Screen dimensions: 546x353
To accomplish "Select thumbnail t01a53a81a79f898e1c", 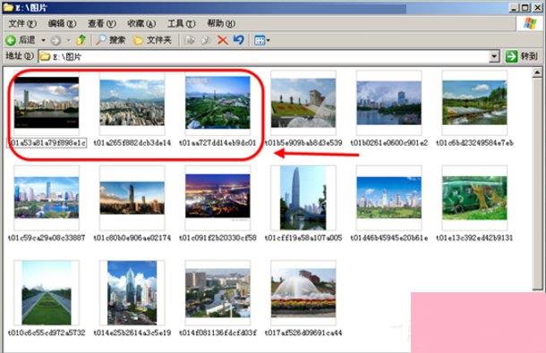I will click(x=47, y=103).
